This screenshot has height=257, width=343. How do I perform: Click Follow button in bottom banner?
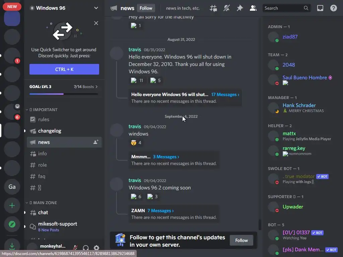click(242, 240)
